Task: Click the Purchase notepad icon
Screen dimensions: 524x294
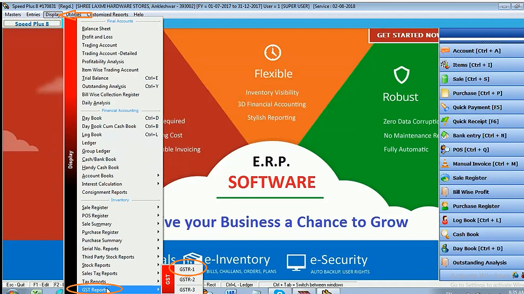Action: (445, 93)
